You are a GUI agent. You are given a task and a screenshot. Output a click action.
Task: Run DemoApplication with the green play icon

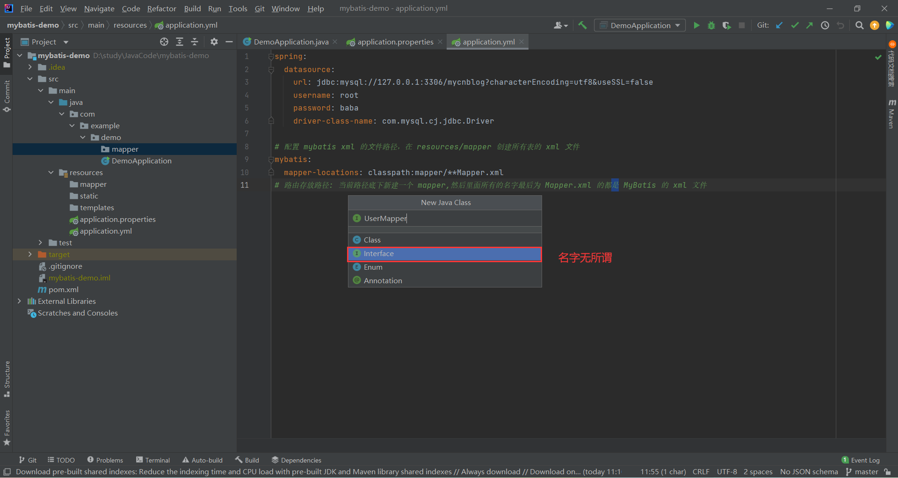coord(696,25)
